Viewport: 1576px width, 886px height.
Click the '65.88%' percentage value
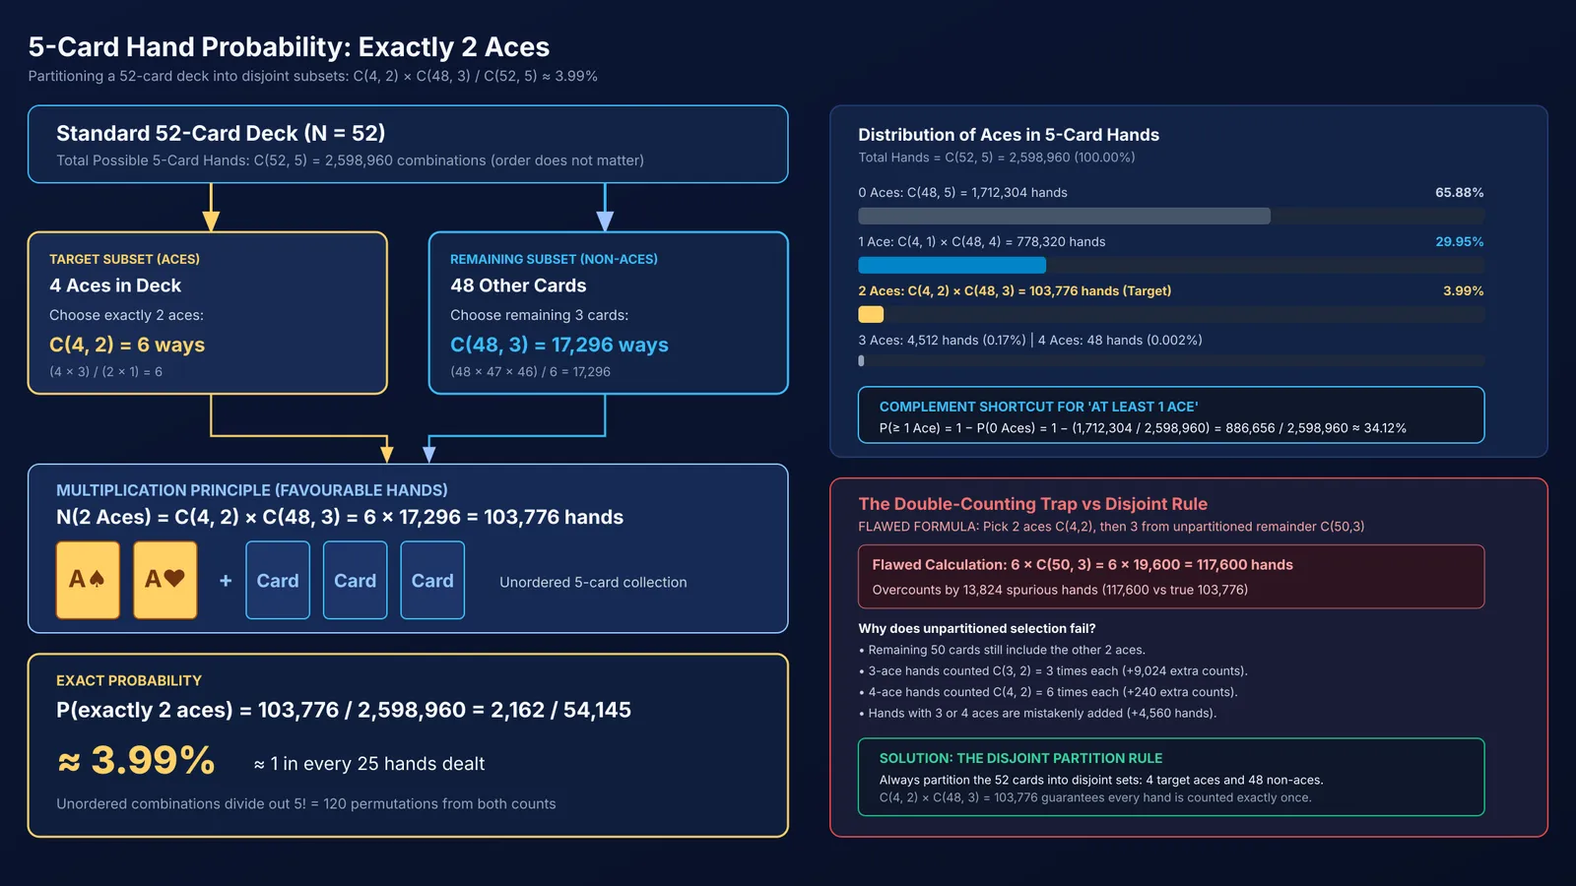(x=1459, y=192)
